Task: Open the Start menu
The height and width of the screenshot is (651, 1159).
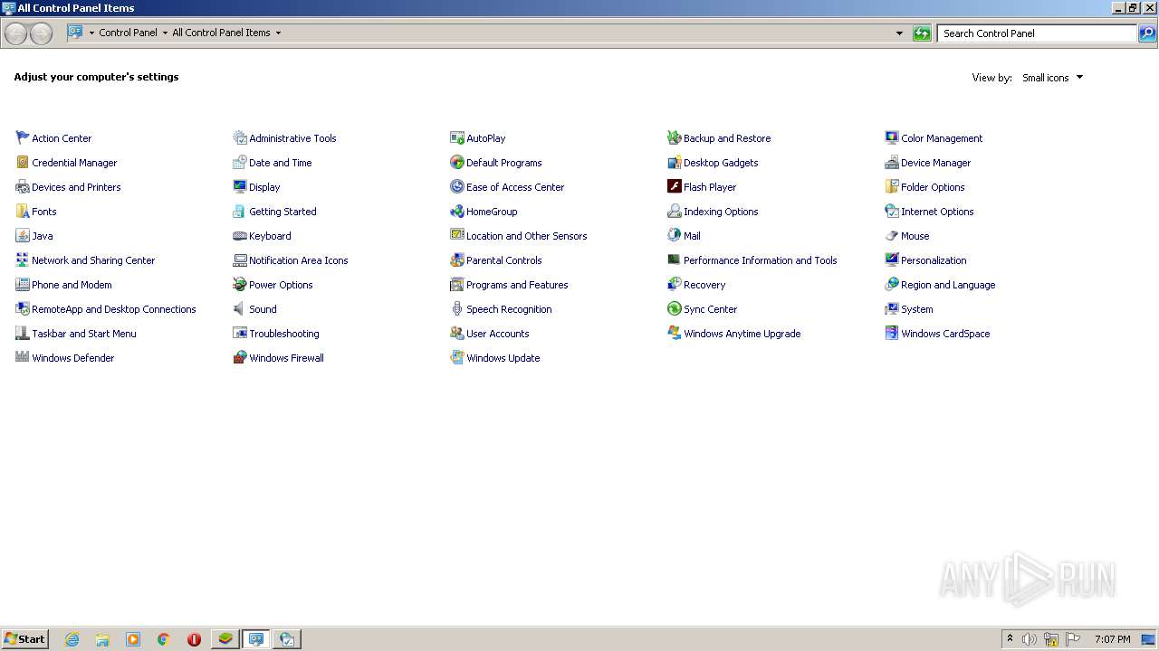Action: tap(24, 638)
